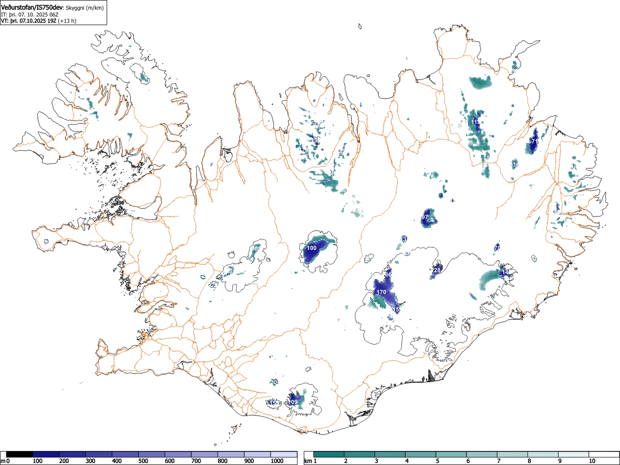Click the 1–2 km dark teal swatch
Image resolution: width=620 pixels, height=465 pixels.
(x=329, y=454)
